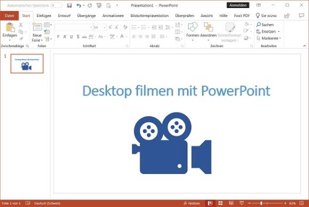The height and width of the screenshot is (207, 309).
Task: Open the Bildschirmpräsentation tab
Action: click(x=149, y=16)
